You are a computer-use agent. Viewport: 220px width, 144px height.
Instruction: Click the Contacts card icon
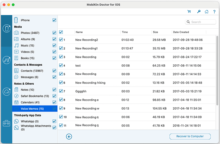(16, 71)
